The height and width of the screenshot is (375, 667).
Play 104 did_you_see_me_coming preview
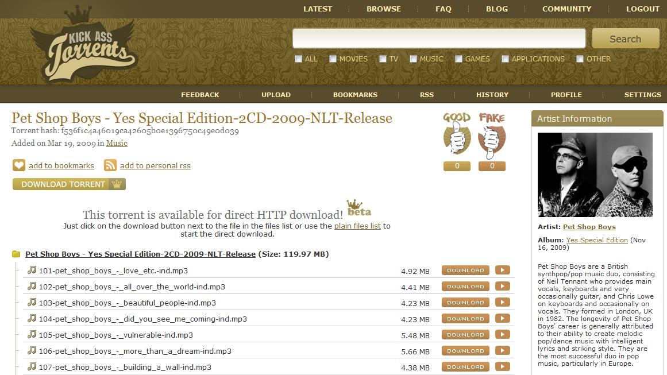point(502,319)
